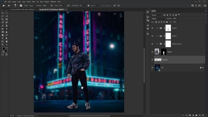Select the Path Selection tool

[x=6, y=38]
